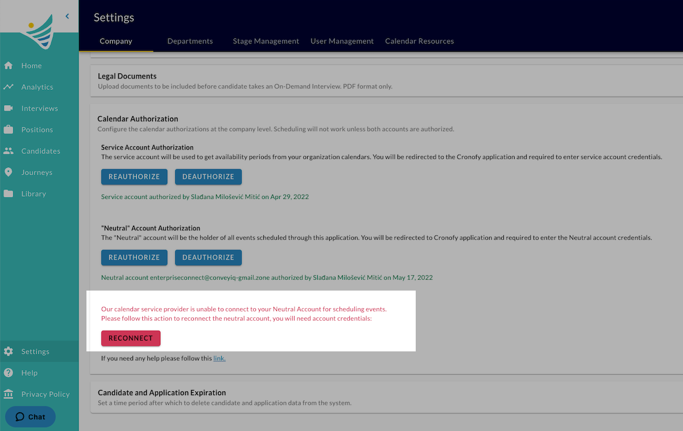Open the Chat widget

[31, 417]
